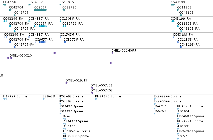Click the CG43199-RA transcript glyph
Screen dimensions: 213x140
pyautogui.click(x=173, y=21)
